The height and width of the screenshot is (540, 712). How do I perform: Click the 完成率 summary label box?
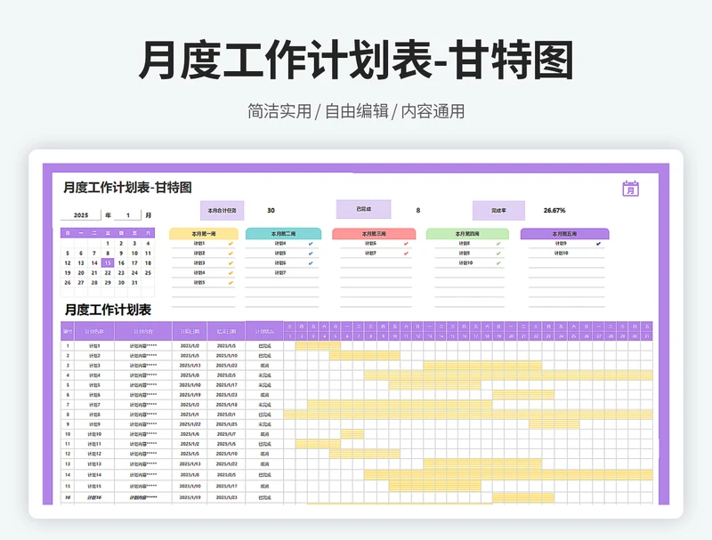(498, 211)
